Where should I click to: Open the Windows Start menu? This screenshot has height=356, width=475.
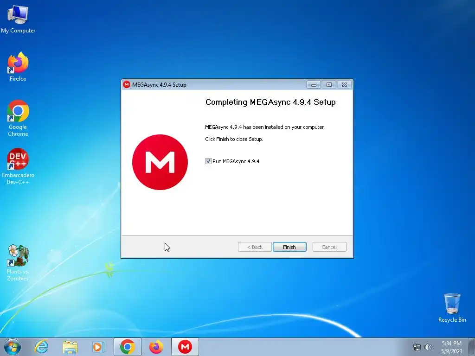(x=13, y=347)
